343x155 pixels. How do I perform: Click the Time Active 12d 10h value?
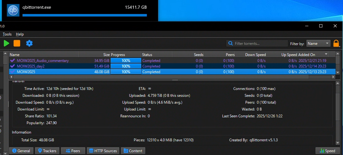click(70, 88)
